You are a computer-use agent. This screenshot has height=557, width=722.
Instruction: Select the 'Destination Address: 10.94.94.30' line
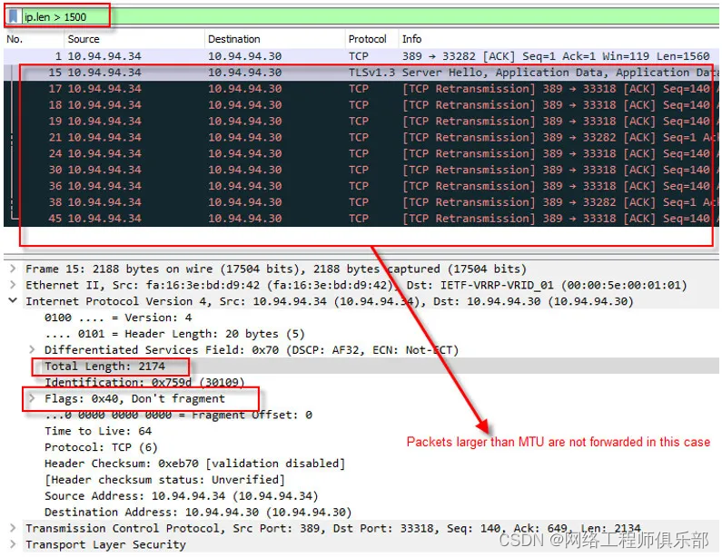198,512
